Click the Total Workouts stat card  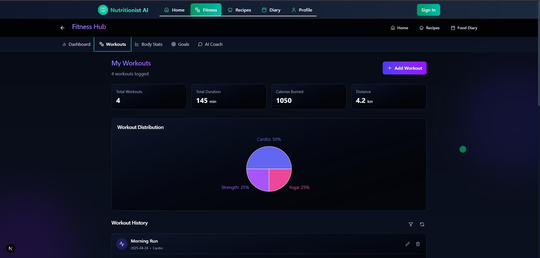pyautogui.click(x=149, y=97)
